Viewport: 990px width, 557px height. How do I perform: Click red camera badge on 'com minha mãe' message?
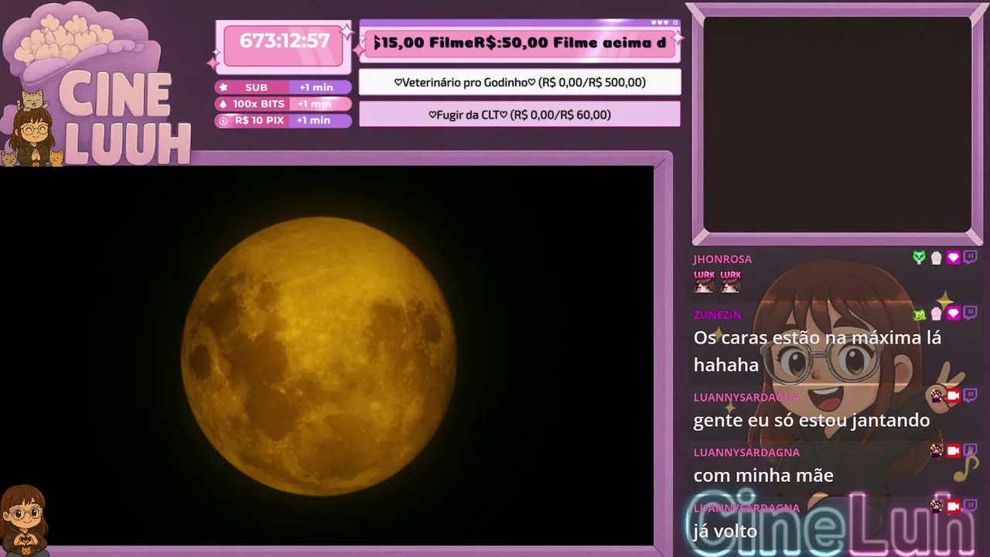click(x=953, y=450)
